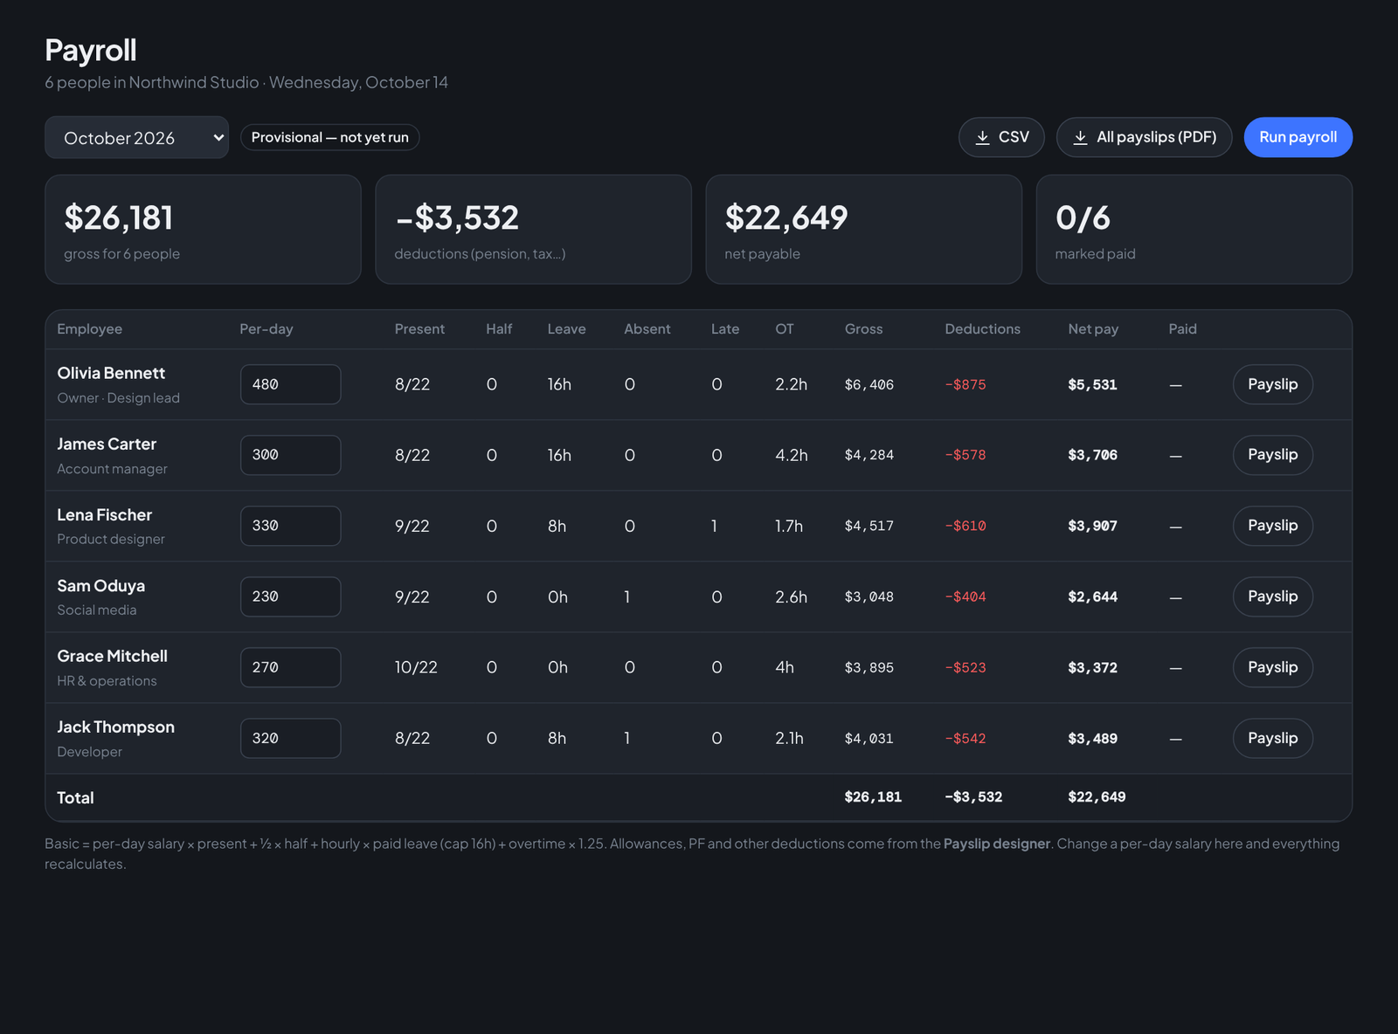Image resolution: width=1398 pixels, height=1034 pixels.
Task: Open Sam Oduya's Payslip
Action: 1272,596
